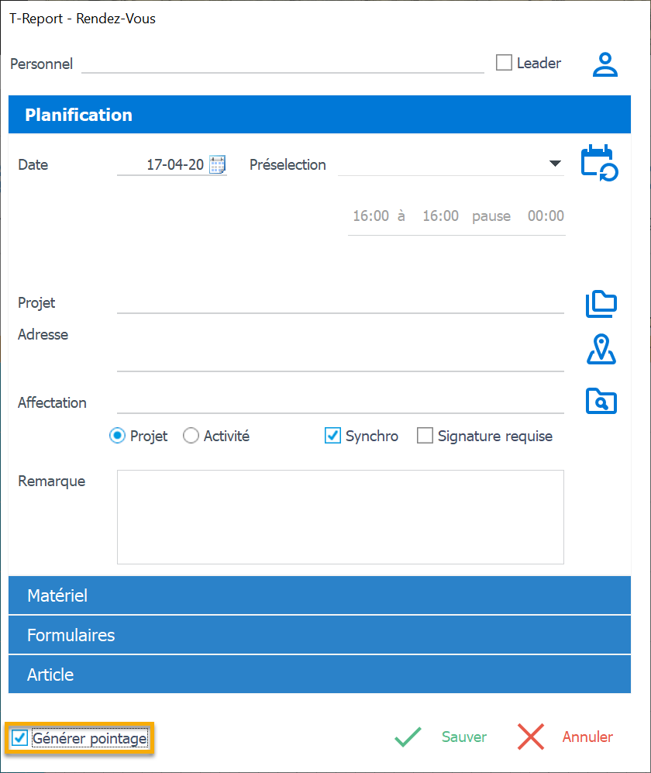Expand the Article section
651x773 pixels.
[x=319, y=675]
